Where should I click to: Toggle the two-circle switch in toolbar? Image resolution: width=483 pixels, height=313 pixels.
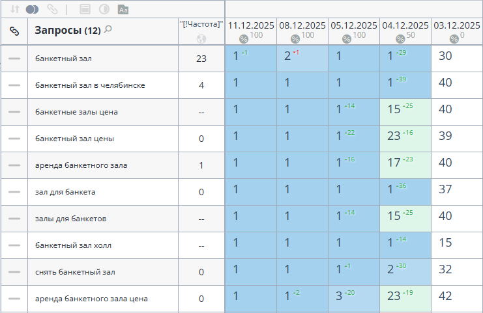coord(33,9)
